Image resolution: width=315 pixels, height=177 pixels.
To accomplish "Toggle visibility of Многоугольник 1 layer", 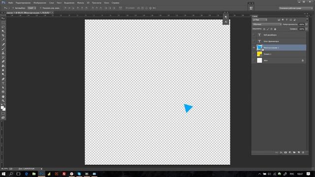I will point(254,48).
